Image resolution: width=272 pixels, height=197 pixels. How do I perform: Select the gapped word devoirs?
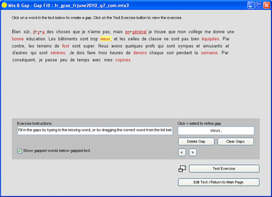tap(140, 53)
